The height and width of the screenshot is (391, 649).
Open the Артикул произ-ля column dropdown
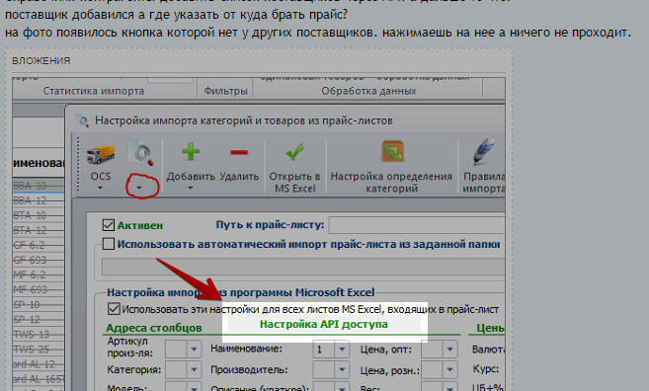click(x=194, y=350)
